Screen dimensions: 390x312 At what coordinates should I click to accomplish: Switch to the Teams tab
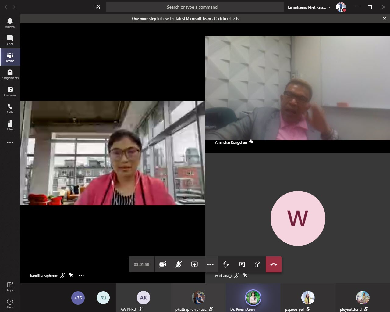[10, 57]
